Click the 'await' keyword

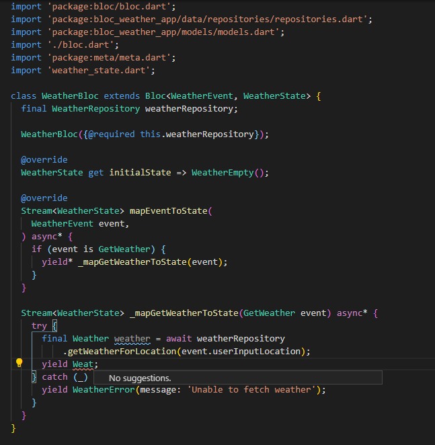pyautogui.click(x=179, y=338)
